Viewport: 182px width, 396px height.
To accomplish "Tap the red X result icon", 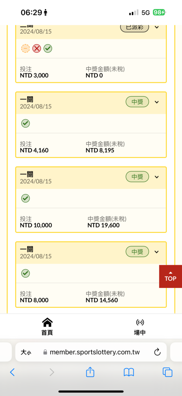I will coord(36,48).
